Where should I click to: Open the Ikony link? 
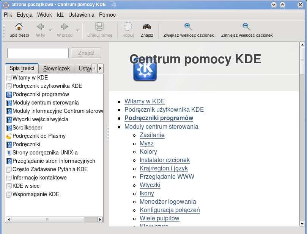[x=146, y=193]
